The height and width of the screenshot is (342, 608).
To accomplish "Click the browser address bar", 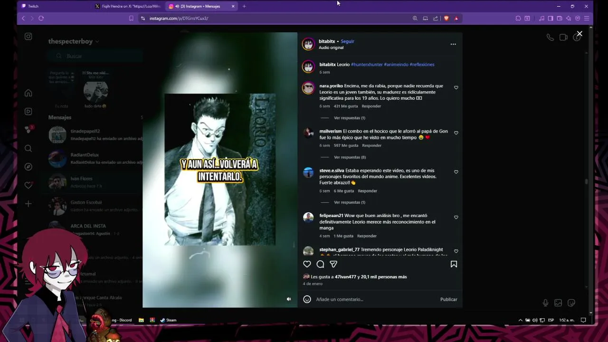I will click(275, 18).
